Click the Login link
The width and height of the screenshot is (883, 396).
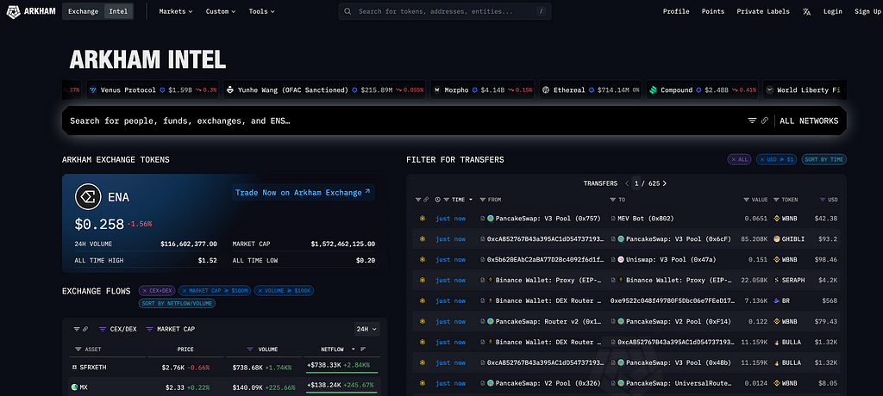832,11
